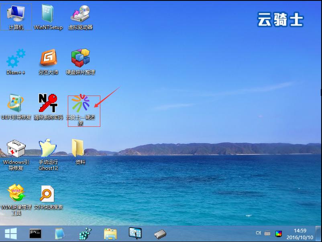The width and height of the screenshot is (322, 242).
Task: Launch 文件快速搜索 magnifier icon
Action: [48, 194]
